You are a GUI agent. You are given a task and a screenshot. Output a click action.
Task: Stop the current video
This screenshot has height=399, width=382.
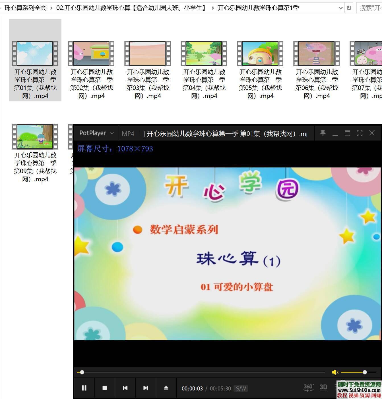click(x=105, y=388)
